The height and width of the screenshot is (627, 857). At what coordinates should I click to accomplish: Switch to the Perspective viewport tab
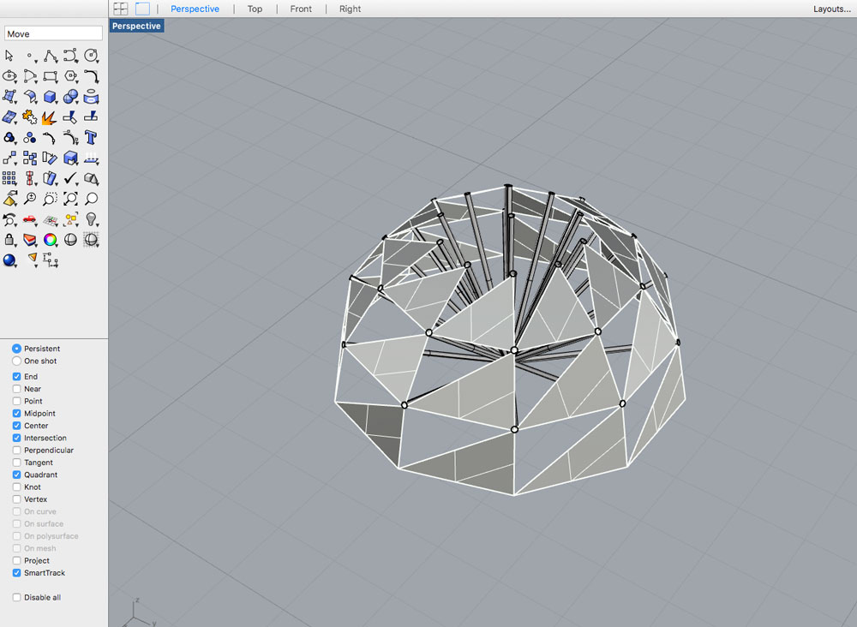click(195, 9)
